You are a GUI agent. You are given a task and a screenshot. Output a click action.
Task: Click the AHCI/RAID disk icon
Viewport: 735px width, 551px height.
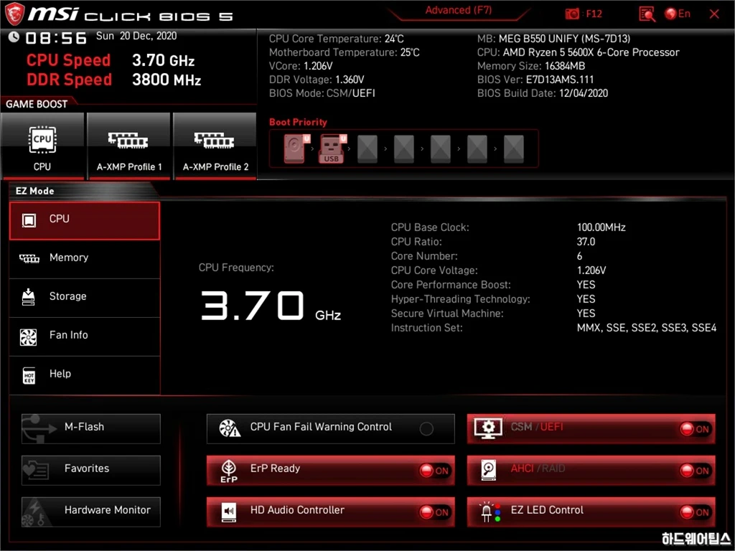coord(488,470)
